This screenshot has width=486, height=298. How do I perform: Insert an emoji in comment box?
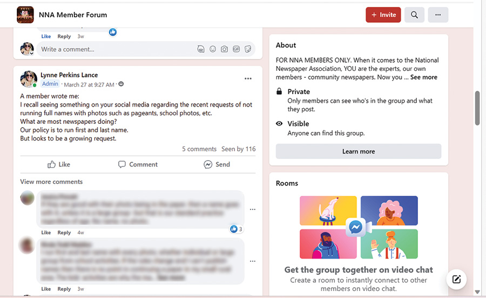coord(213,49)
